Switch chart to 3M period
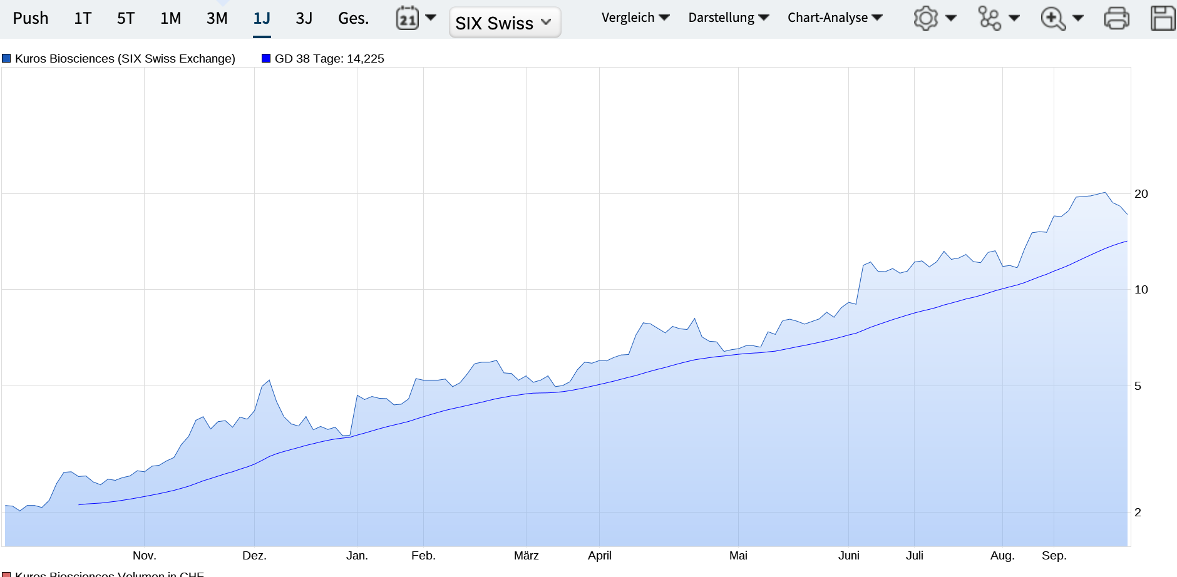This screenshot has width=1177, height=577. pyautogui.click(x=217, y=18)
